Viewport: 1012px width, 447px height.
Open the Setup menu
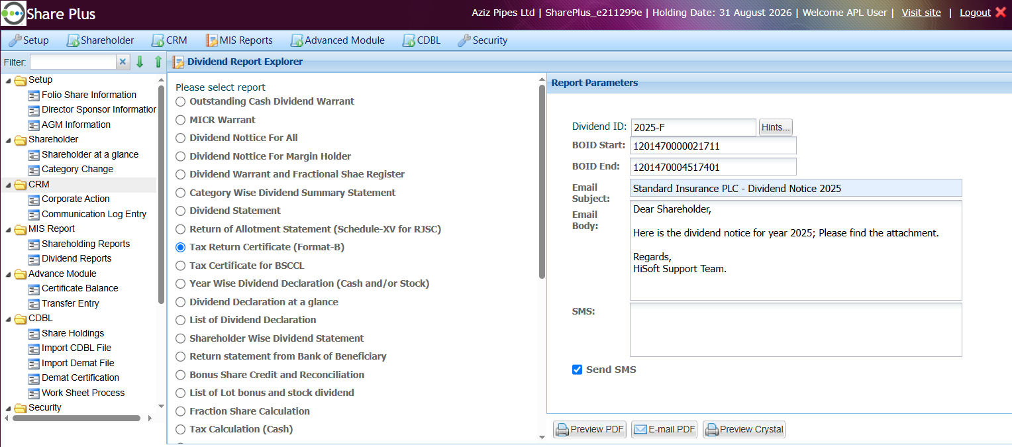[x=28, y=40]
